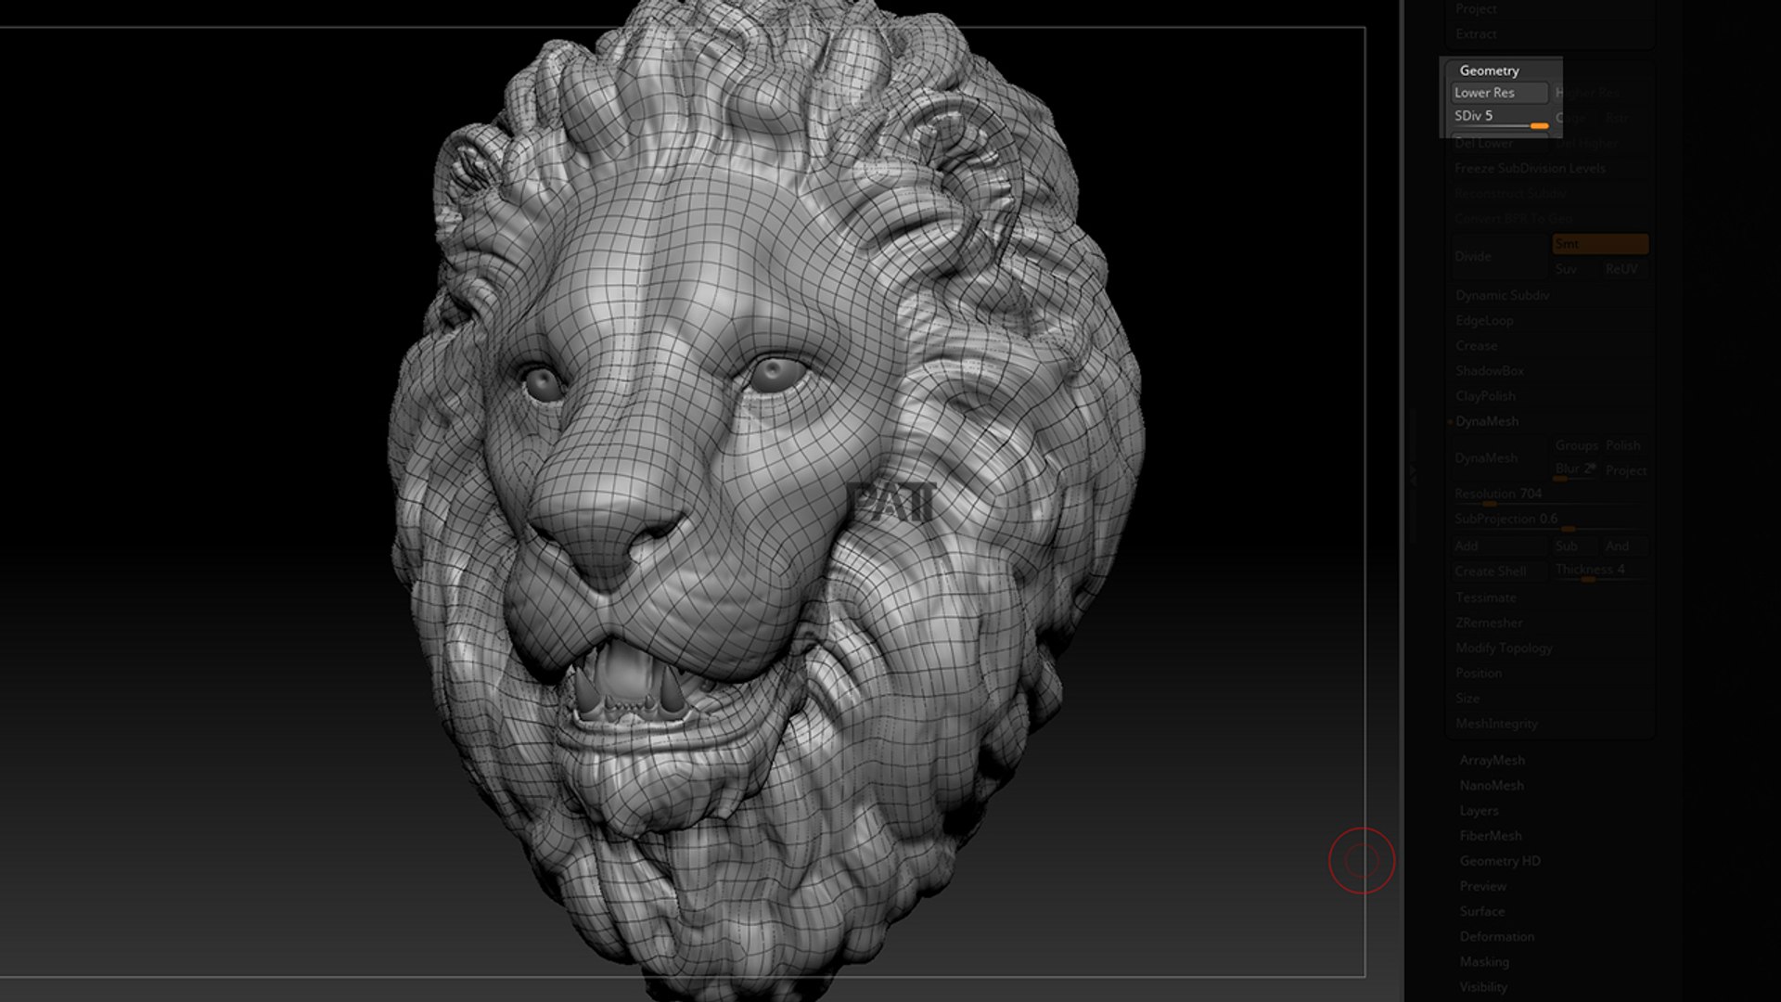1781x1002 pixels.
Task: Toggle the Smt smoothing option
Action: pos(1600,244)
